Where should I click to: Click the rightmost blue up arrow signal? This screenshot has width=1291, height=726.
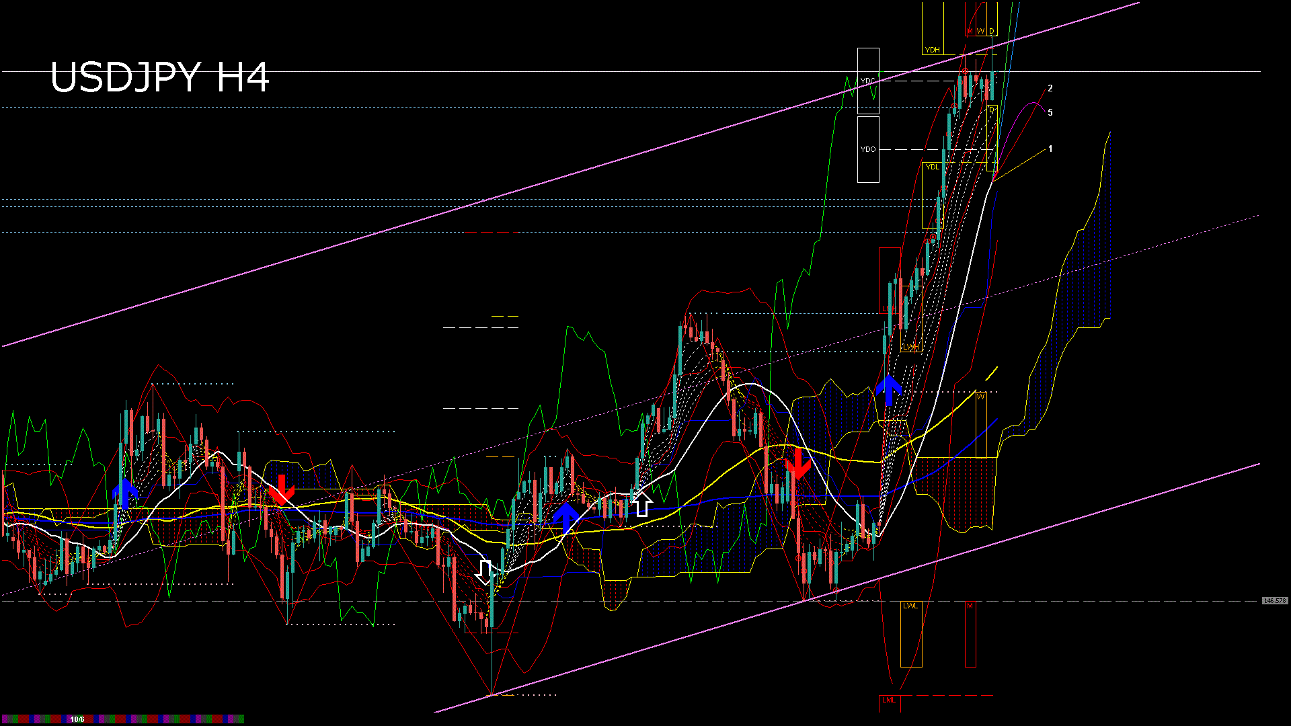point(888,390)
